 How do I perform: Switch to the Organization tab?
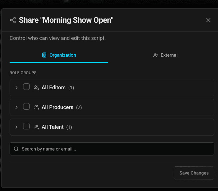point(59,55)
